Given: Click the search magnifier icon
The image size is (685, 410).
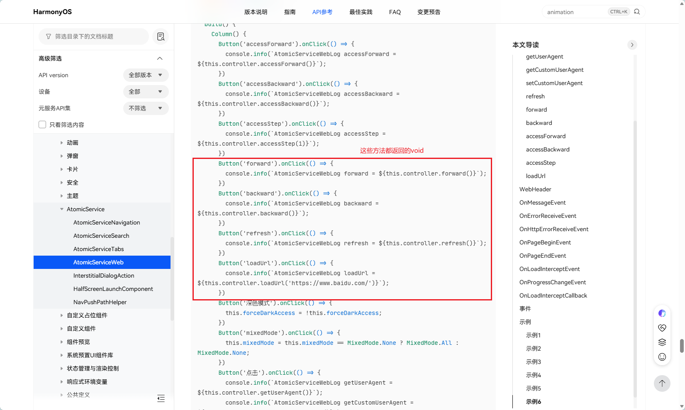Looking at the screenshot, I should pos(637,12).
